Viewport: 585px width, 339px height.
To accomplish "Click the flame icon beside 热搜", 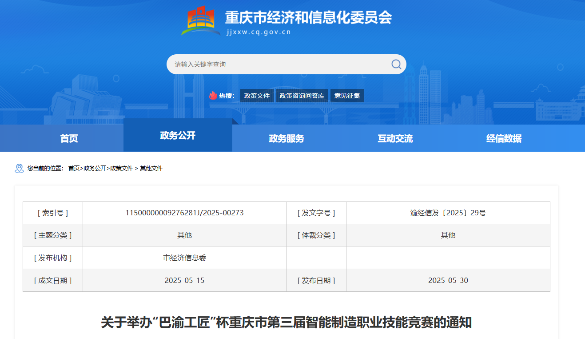I will click(x=213, y=96).
